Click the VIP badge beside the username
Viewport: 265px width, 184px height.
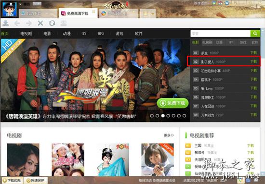click(x=37, y=4)
